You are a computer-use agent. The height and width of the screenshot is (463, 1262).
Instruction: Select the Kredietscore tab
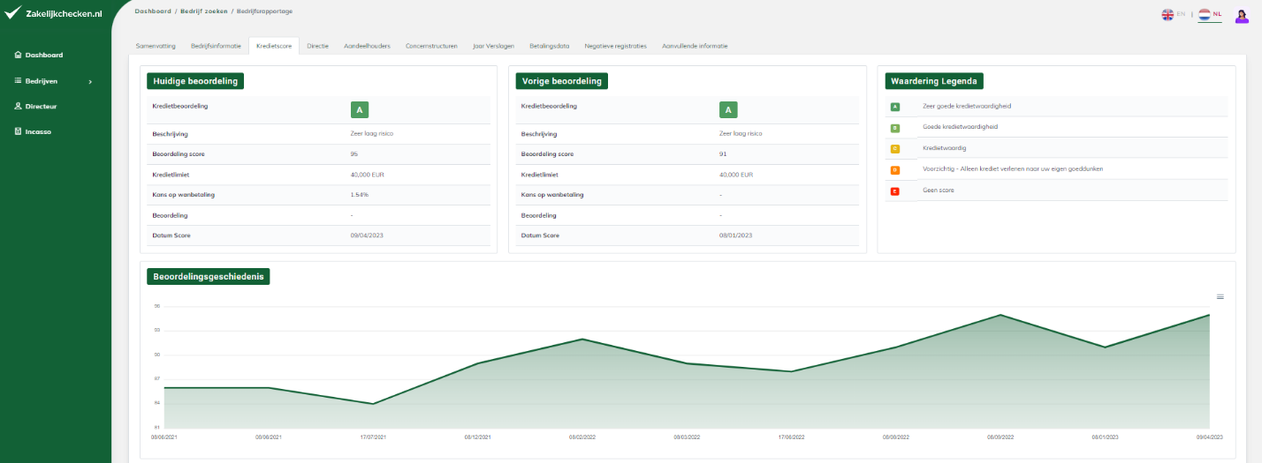[x=274, y=45]
